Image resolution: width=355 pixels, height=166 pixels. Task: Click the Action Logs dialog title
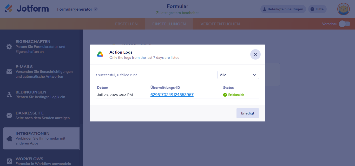121,52
